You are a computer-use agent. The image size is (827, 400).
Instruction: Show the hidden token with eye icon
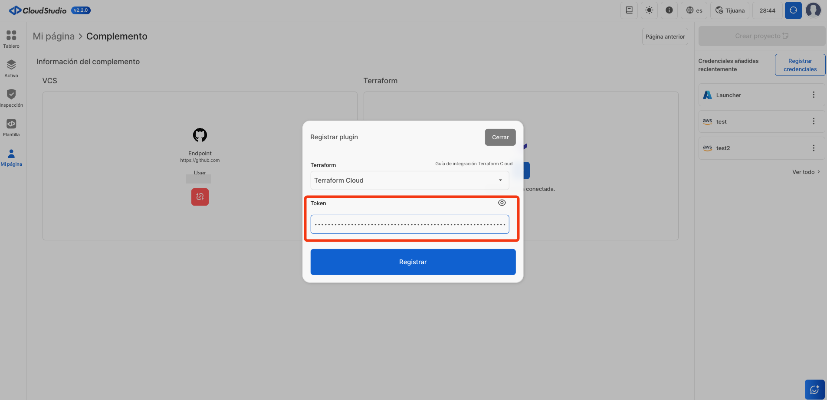tap(502, 203)
